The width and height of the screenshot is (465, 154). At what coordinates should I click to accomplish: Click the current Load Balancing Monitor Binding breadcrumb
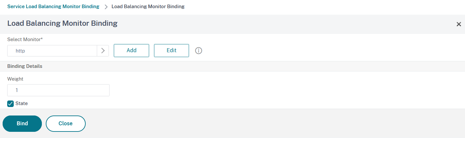pyautogui.click(x=148, y=7)
